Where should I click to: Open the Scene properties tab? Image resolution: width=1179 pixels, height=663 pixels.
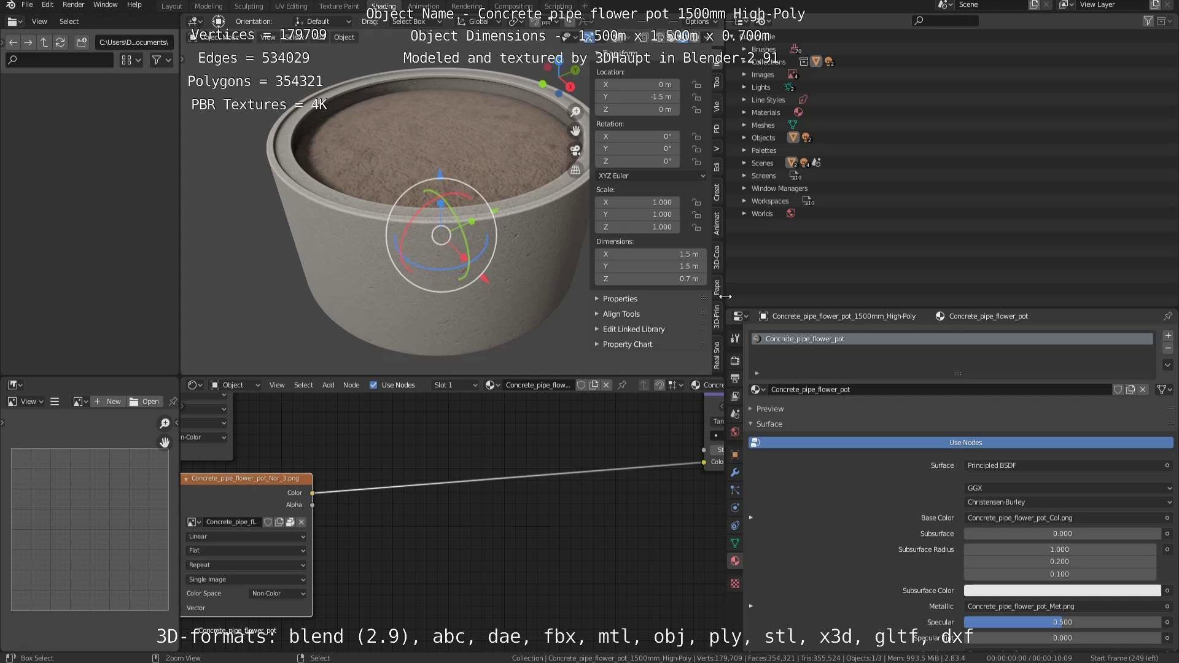point(735,414)
